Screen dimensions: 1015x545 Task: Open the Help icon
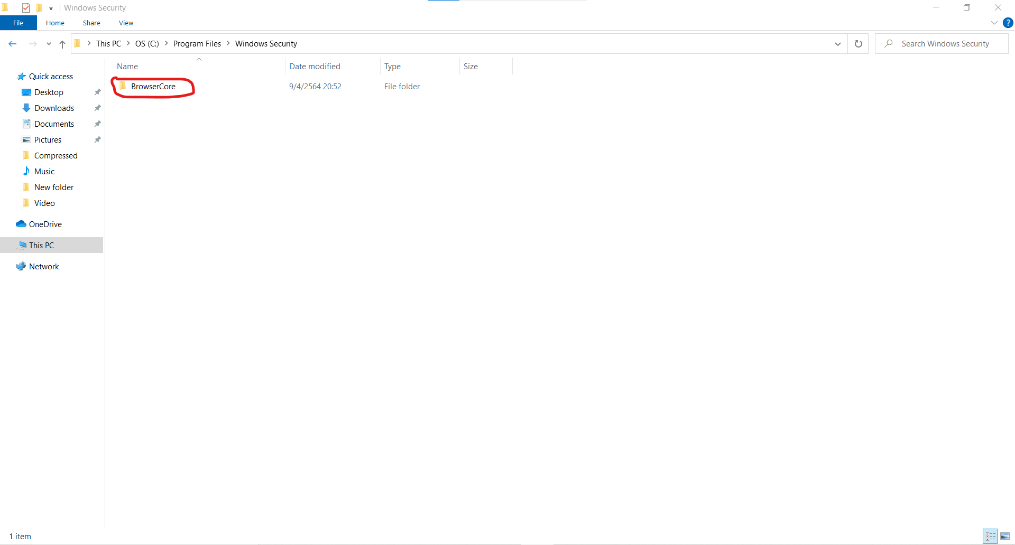[1008, 23]
